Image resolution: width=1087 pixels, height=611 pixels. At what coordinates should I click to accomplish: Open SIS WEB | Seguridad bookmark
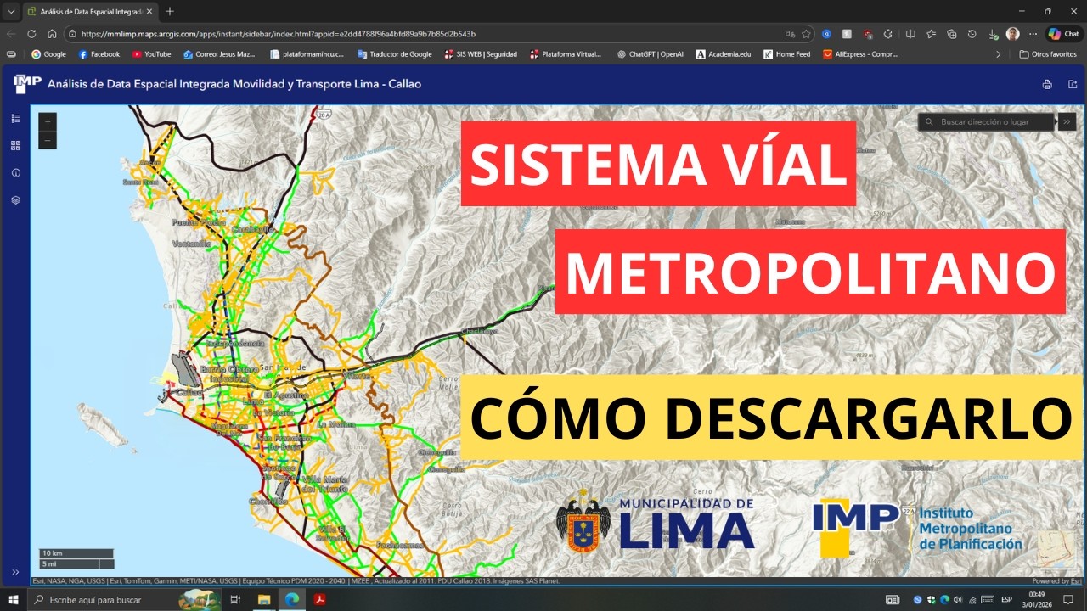[x=481, y=54]
